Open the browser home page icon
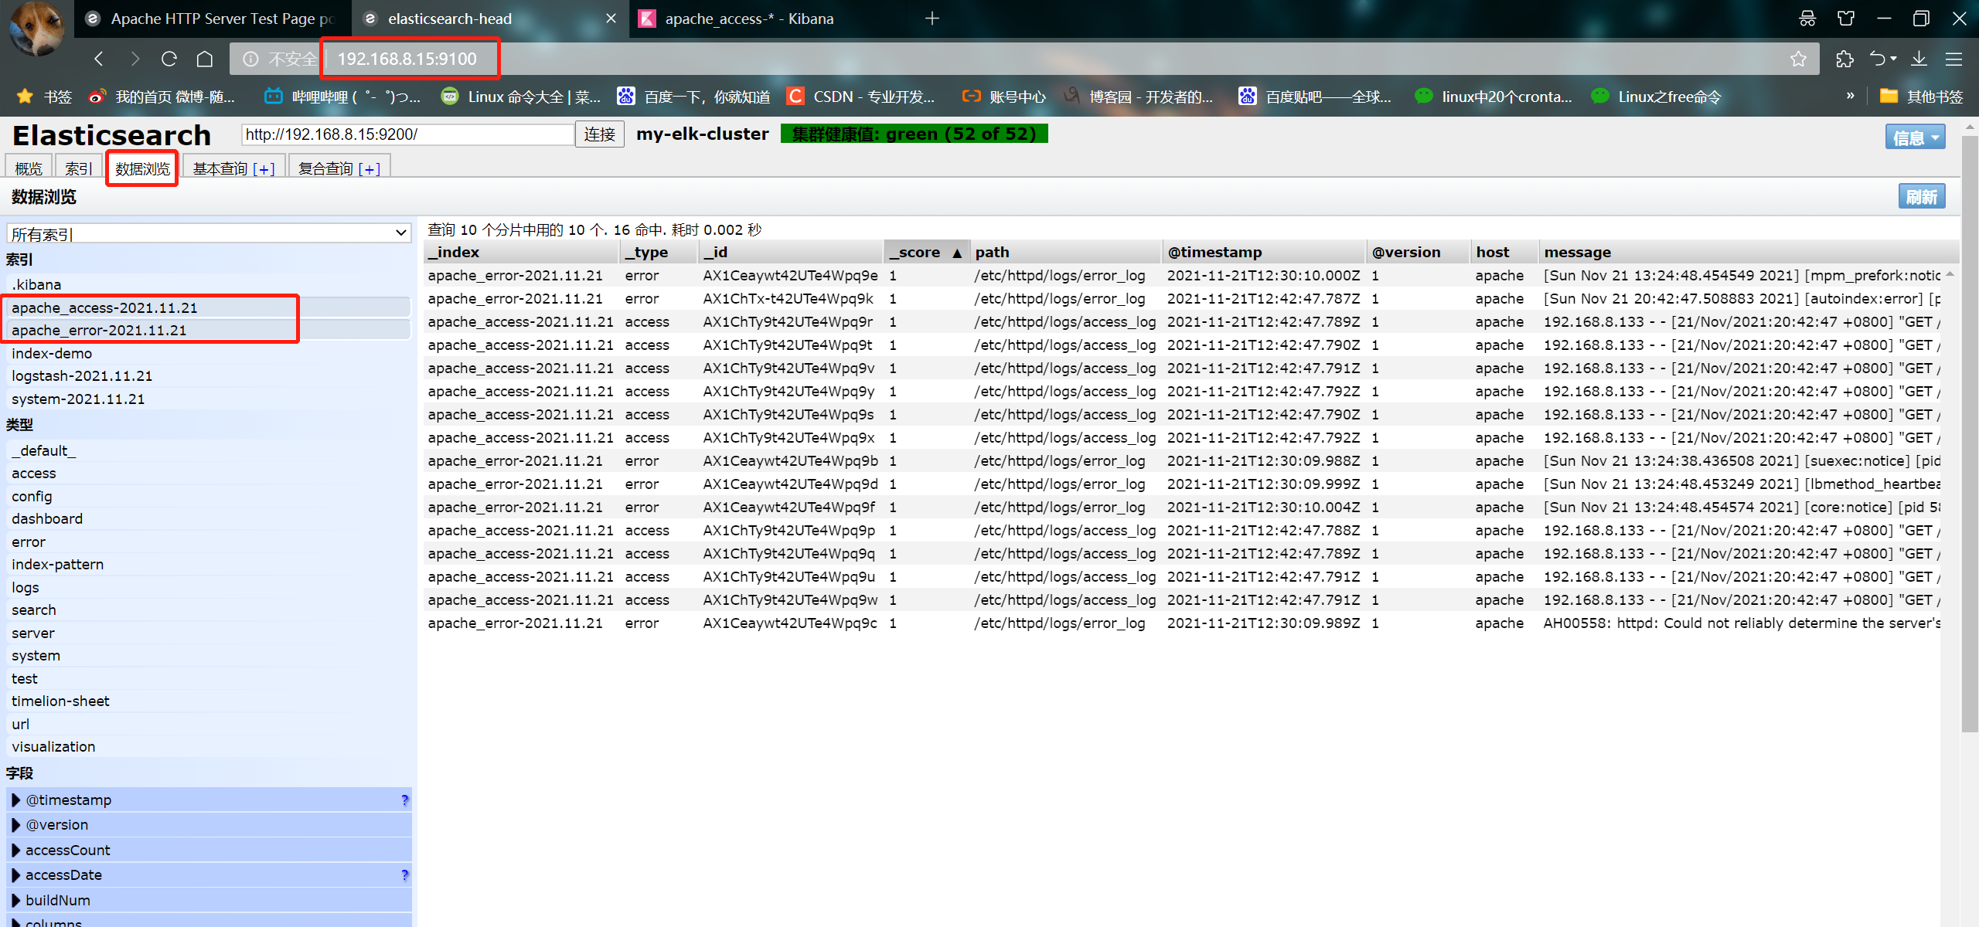 [x=205, y=59]
